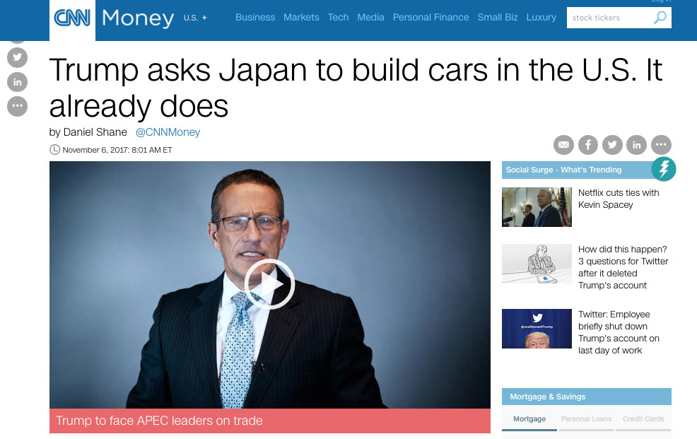Share on Facebook using the round icon

(588, 145)
